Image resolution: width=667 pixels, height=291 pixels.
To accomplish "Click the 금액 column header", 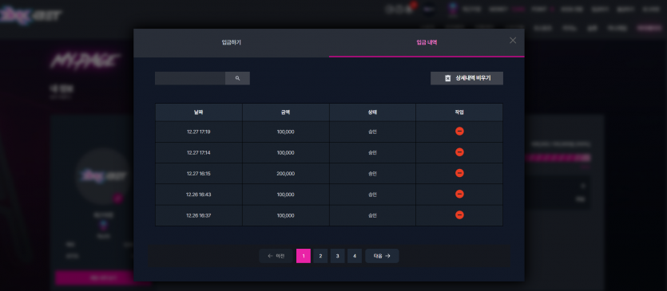I will 286,112.
